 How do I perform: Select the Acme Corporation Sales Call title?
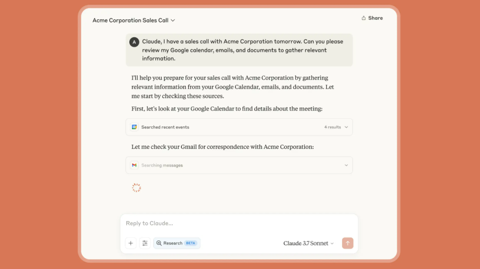[130, 20]
